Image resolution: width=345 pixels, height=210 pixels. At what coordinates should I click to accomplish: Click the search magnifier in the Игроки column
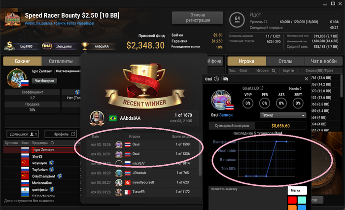point(274,70)
